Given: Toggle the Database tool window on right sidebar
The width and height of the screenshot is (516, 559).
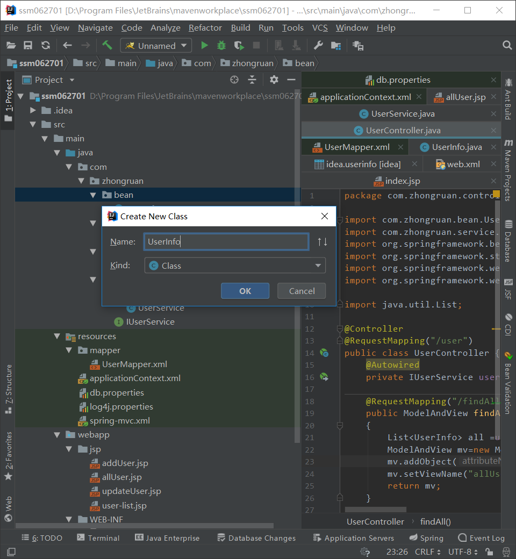Looking at the screenshot, I should coord(508,241).
